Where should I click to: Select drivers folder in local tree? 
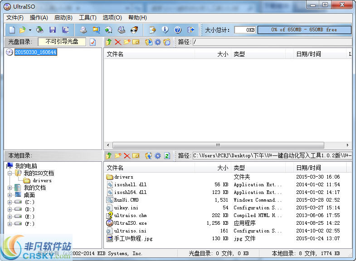pos(42,180)
